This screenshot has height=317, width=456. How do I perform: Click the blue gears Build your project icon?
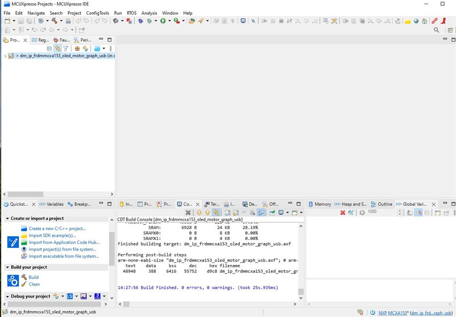[x=13, y=280]
